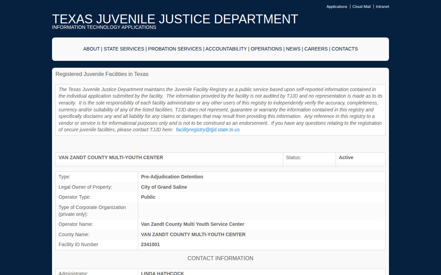Click the facilityregistry@tjjd.state.tx.us email link
Viewport: 441px width, 275px height.
click(208, 130)
